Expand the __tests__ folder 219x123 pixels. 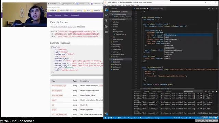coord(120,22)
